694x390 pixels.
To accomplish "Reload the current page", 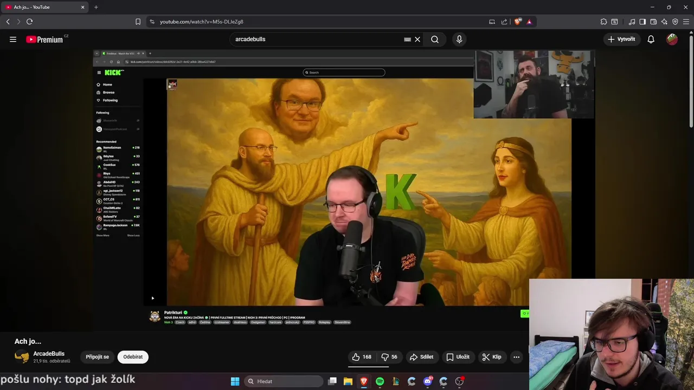I will [x=29, y=22].
